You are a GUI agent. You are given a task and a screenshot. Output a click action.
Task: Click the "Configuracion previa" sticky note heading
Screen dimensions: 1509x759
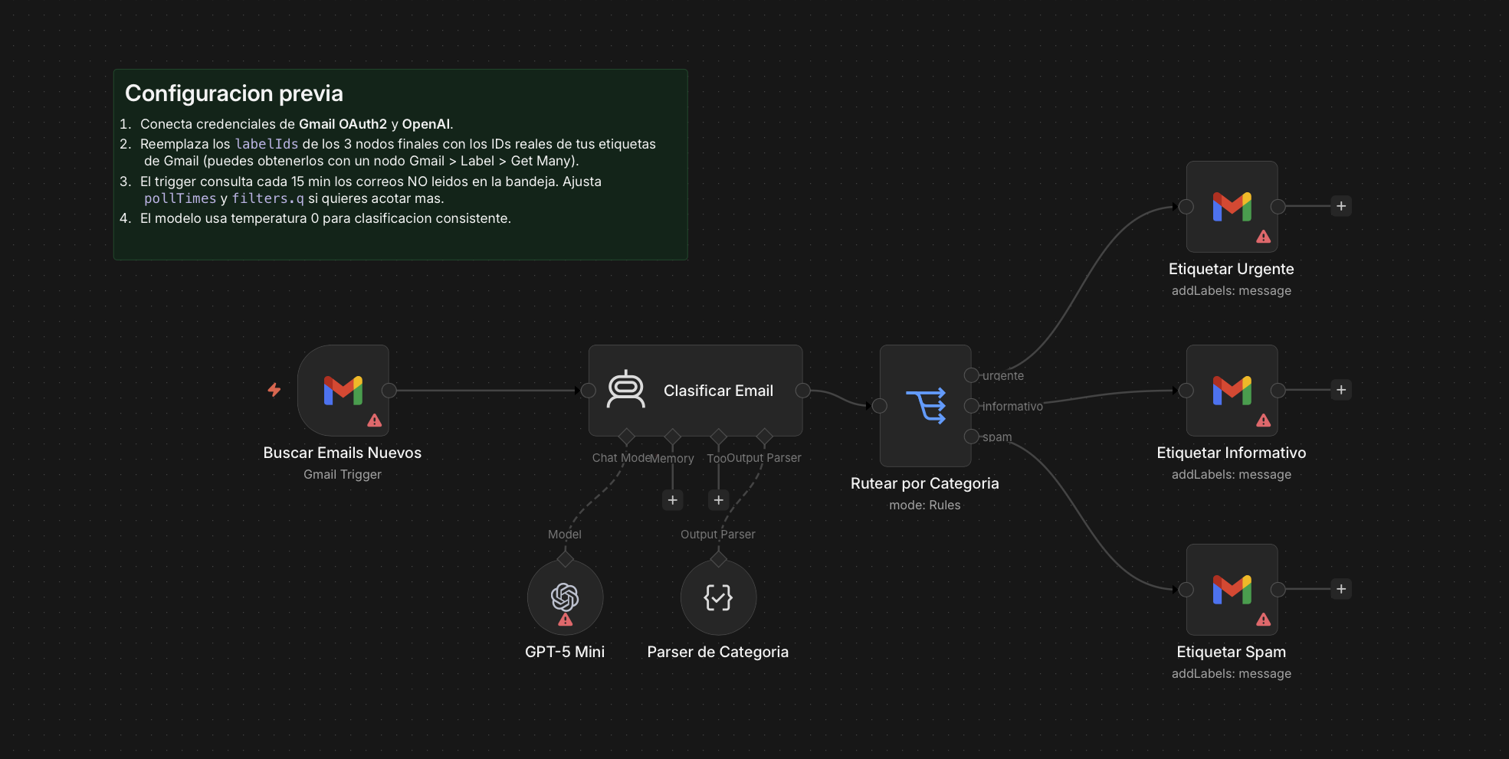(x=234, y=93)
